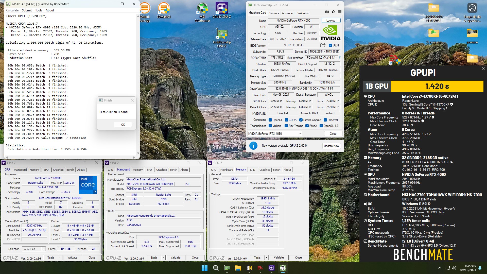Open the MSI Afterburner desktop shortcut
The height and width of the screenshot is (274, 487).
[x=202, y=12]
